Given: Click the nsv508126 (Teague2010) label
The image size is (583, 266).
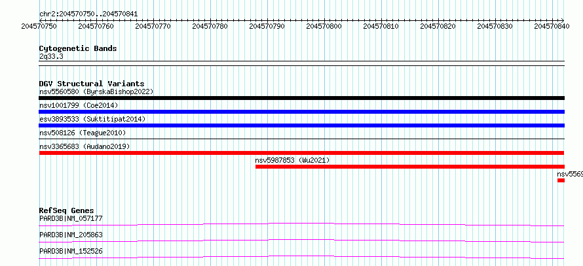Looking at the screenshot, I should (83, 133).
